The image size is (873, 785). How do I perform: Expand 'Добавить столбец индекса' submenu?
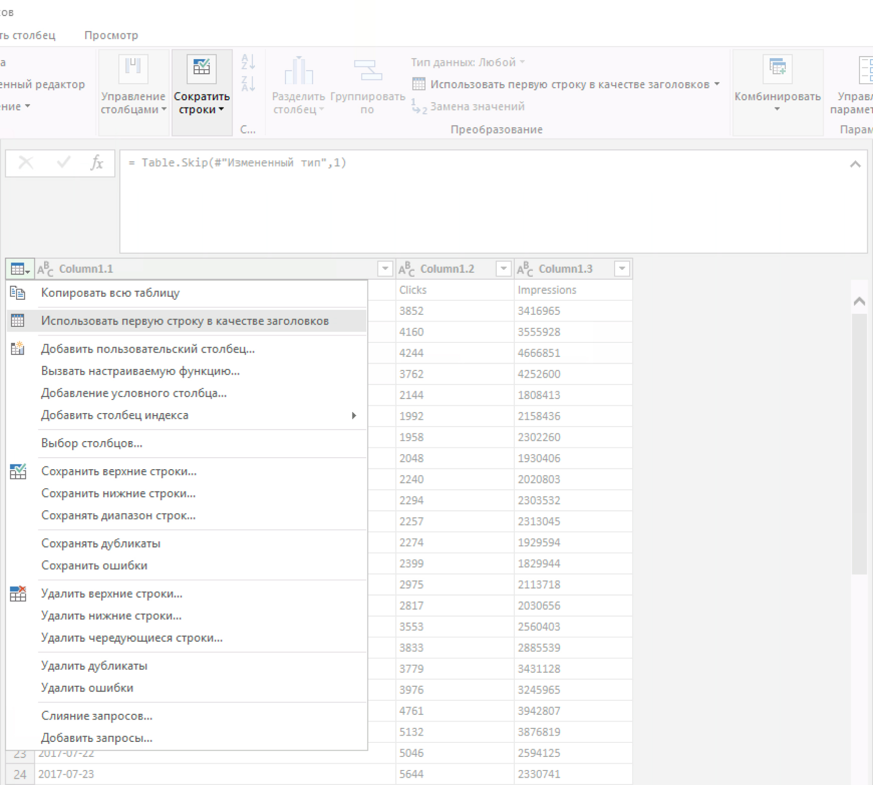tap(187, 416)
